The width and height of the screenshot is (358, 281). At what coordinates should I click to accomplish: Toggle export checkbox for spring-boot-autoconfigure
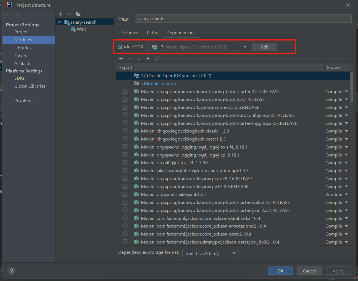pos(125,115)
